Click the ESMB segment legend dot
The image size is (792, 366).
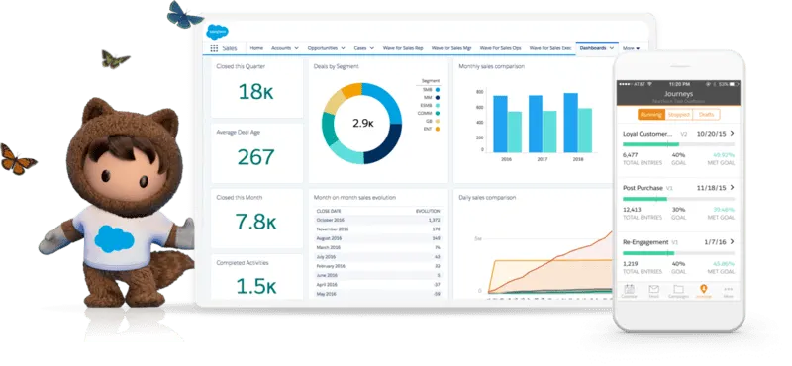437,106
